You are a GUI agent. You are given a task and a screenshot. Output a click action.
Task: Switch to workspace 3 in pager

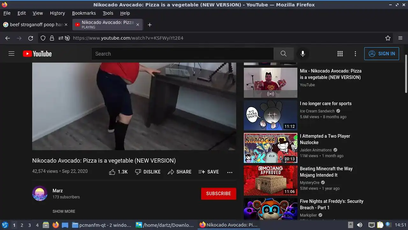[29, 225]
